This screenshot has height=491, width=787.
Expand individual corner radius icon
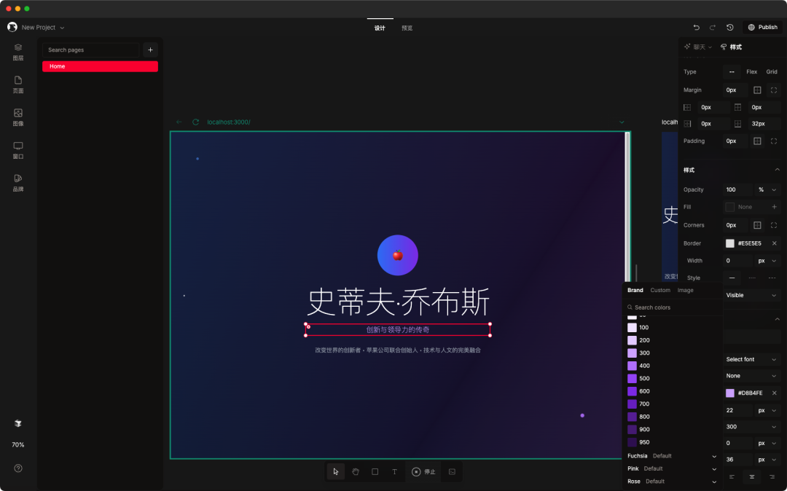pyautogui.click(x=774, y=225)
